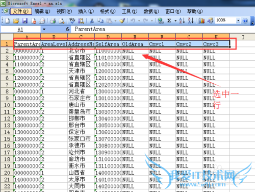Select the Format Painter brush

click(x=122, y=21)
